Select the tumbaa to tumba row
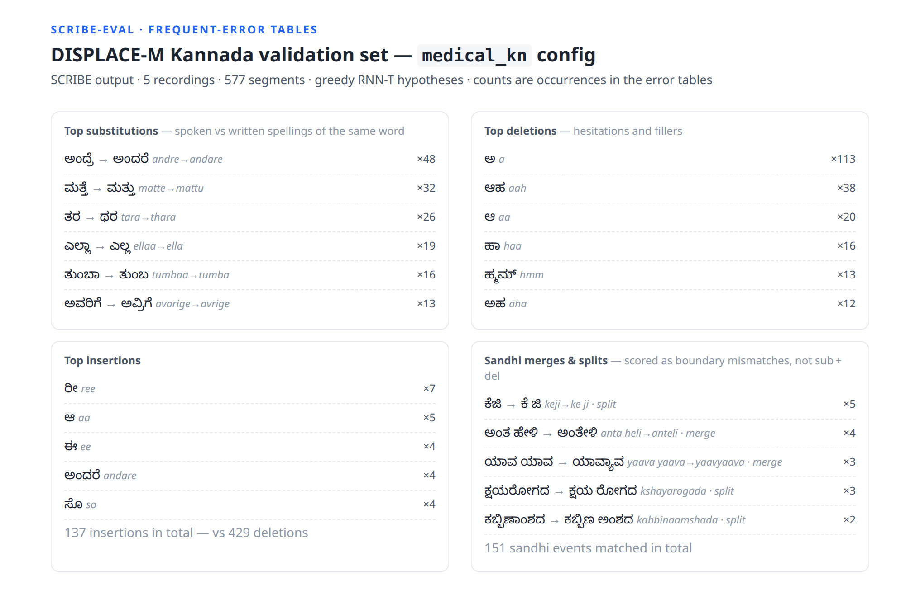The height and width of the screenshot is (594, 920). 249,275
